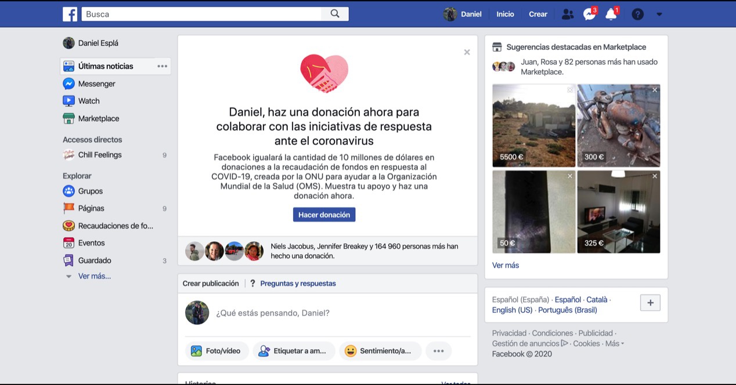Image resolution: width=736 pixels, height=385 pixels.
Task: Switch language to Português (Brasil)
Action: pyautogui.click(x=567, y=310)
